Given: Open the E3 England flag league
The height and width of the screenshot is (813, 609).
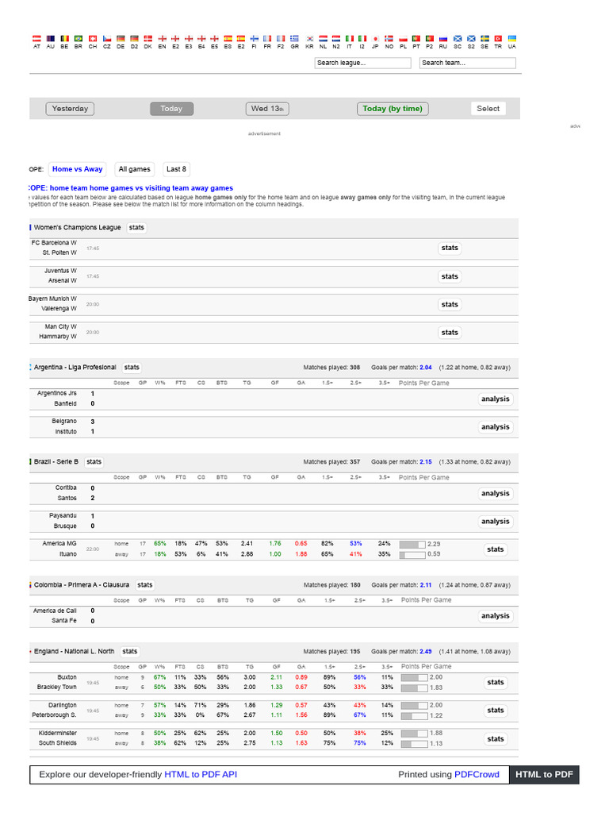Looking at the screenshot, I should [x=189, y=39].
